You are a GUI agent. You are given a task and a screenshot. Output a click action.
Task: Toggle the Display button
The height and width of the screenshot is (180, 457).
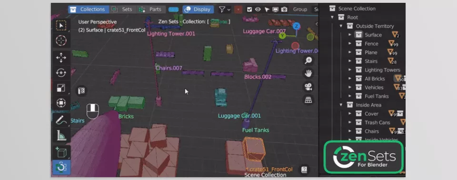click(198, 10)
